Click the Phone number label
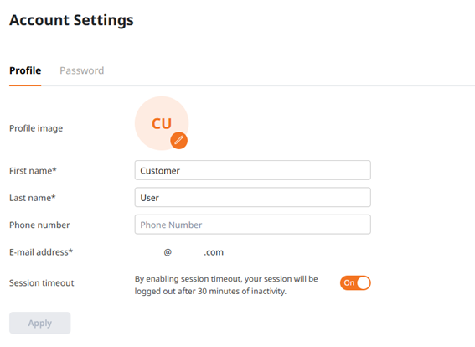This screenshot has width=475, height=347. click(x=39, y=225)
